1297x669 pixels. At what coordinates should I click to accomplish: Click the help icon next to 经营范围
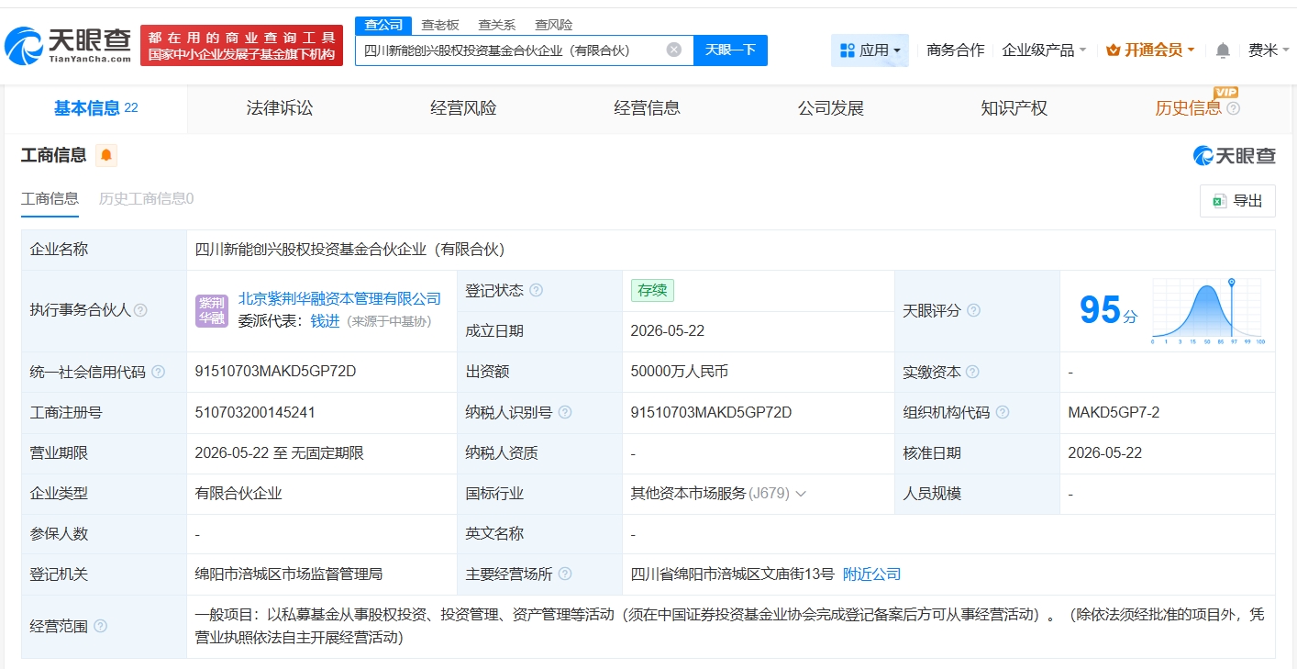tap(100, 626)
